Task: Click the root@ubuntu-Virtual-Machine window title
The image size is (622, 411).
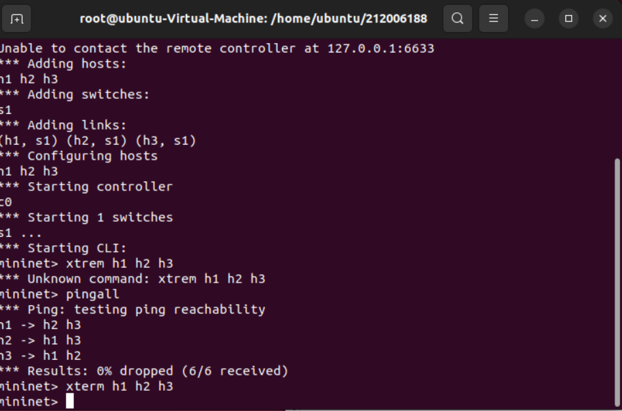Action: [x=253, y=18]
